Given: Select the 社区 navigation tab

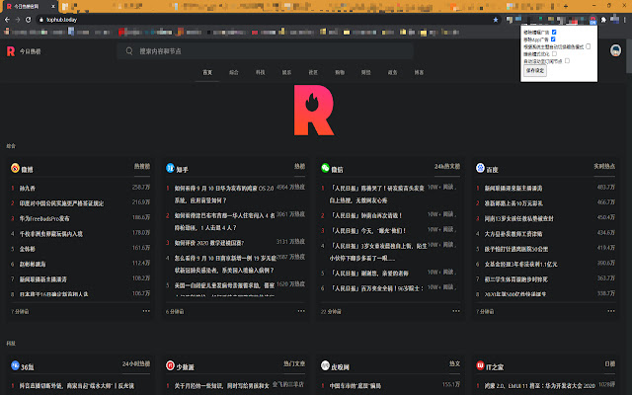Looking at the screenshot, I should tap(313, 72).
